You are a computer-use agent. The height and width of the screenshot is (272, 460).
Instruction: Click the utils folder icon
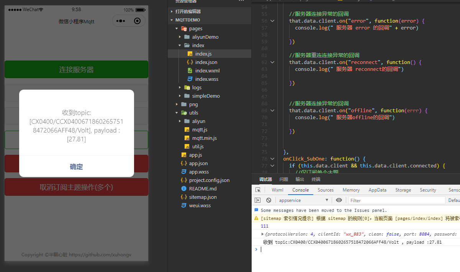click(184, 113)
